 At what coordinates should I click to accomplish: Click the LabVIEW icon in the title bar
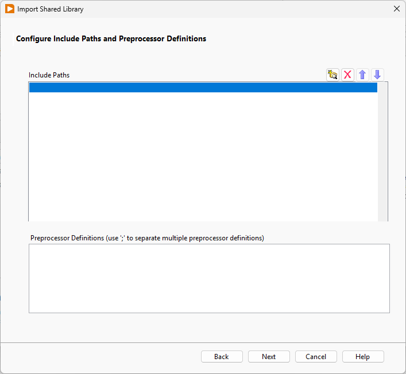(9, 9)
